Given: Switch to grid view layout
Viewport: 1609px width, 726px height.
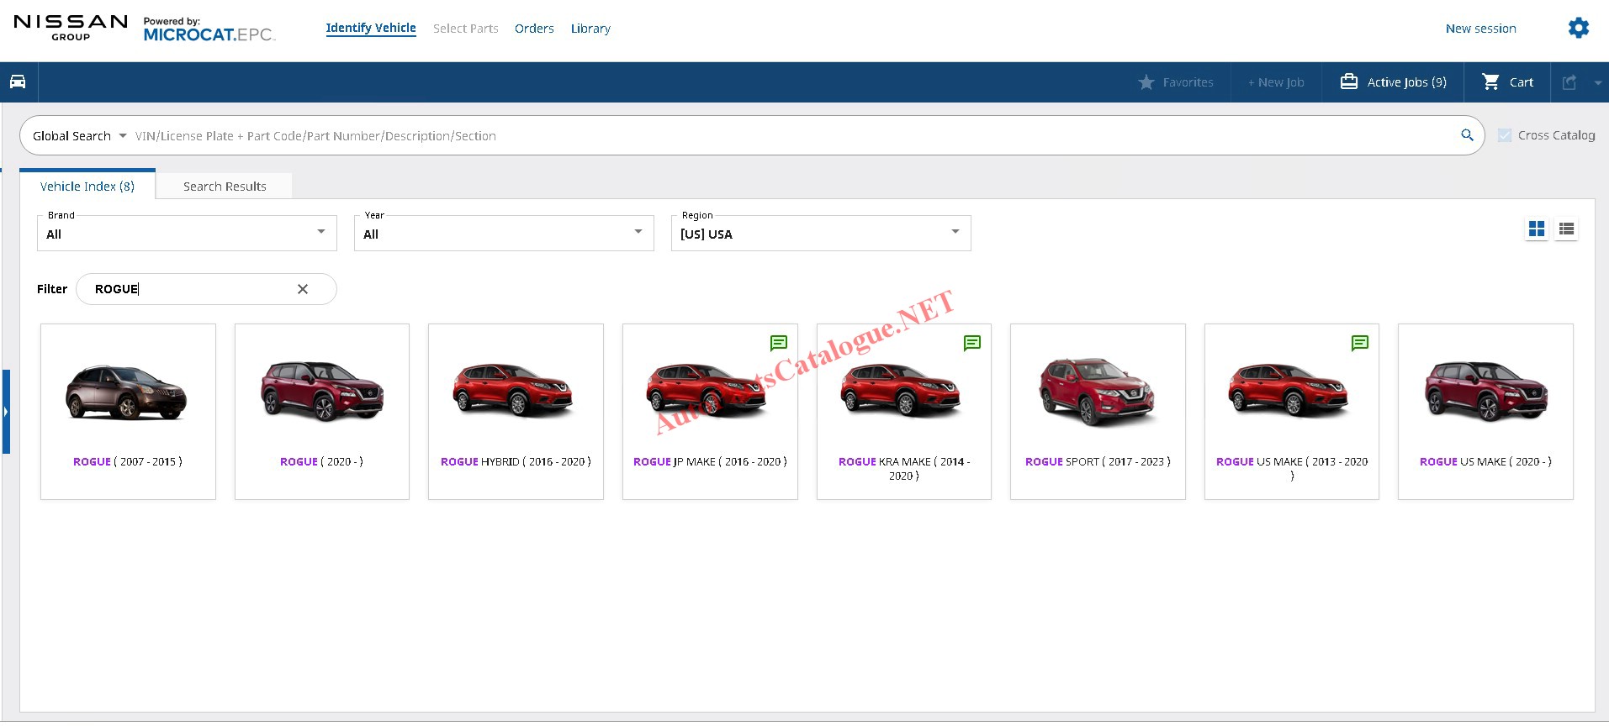Looking at the screenshot, I should click(x=1536, y=229).
